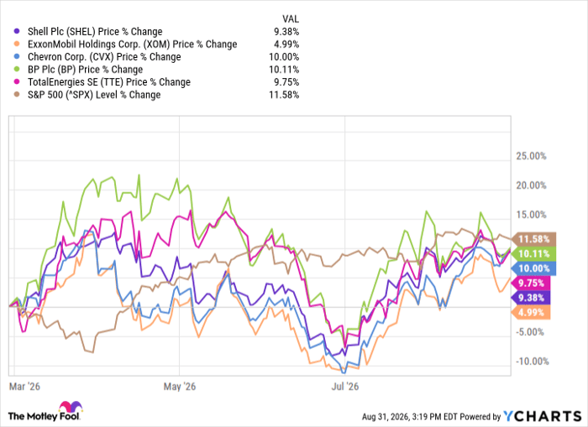Click the 4.99% orange ExxonMobil end-value tag
The height and width of the screenshot is (427, 588).
531,312
